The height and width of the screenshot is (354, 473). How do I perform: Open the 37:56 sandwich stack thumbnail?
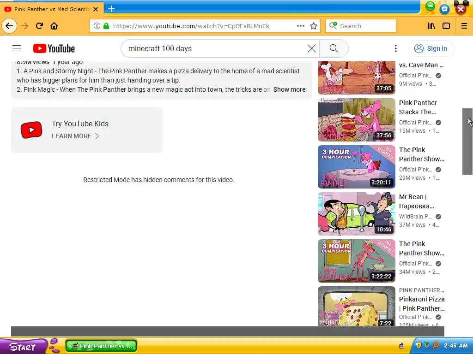point(357,120)
